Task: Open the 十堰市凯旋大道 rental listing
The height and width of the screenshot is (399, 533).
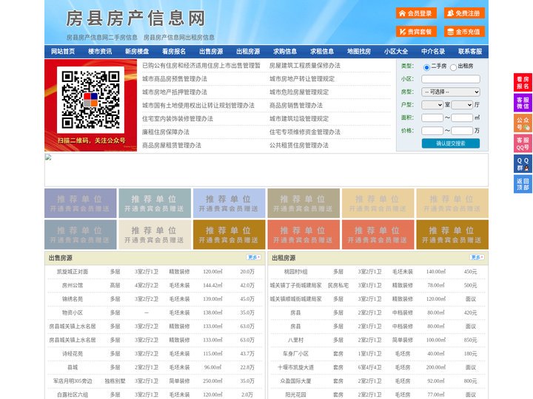Action: [295, 367]
